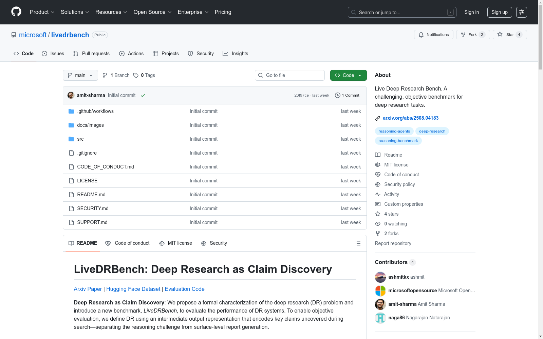Viewport: 543px width, 339px height.
Task: Go to the Actions tab
Action: [x=131, y=54]
